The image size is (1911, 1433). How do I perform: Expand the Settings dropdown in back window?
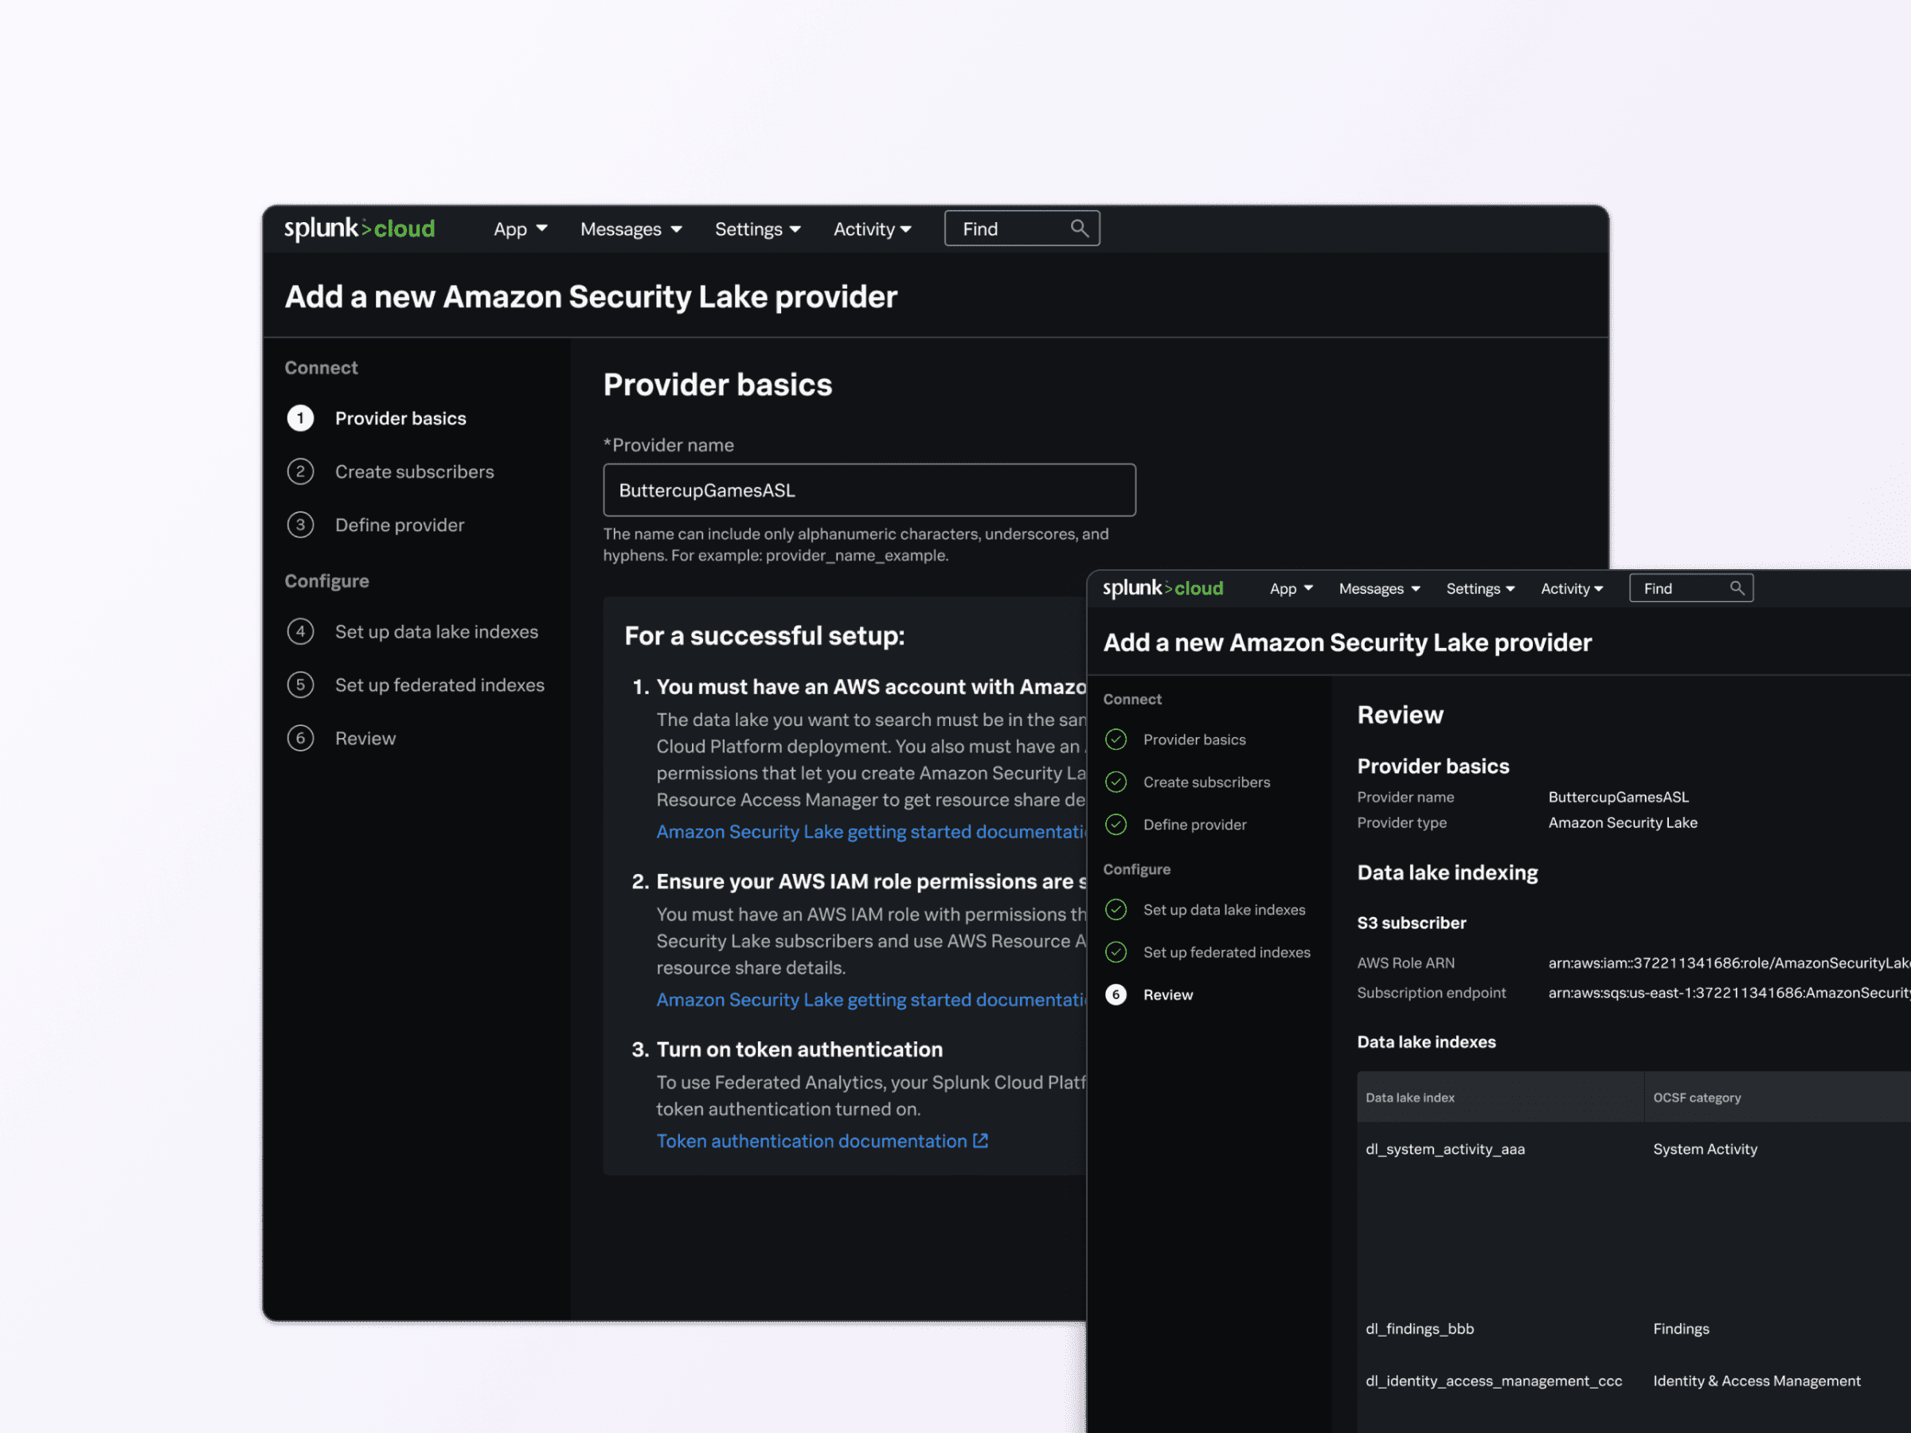tap(756, 229)
